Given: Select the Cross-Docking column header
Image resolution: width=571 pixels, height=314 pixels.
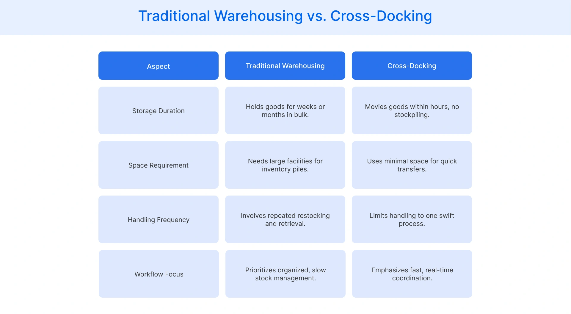Looking at the screenshot, I should pyautogui.click(x=412, y=65).
